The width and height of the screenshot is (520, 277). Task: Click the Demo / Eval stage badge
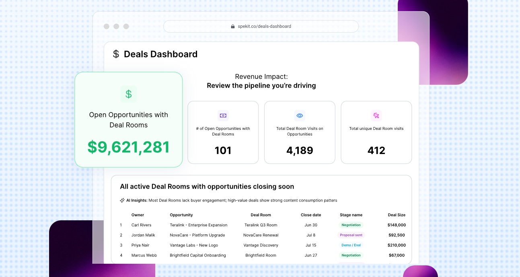tap(351, 245)
